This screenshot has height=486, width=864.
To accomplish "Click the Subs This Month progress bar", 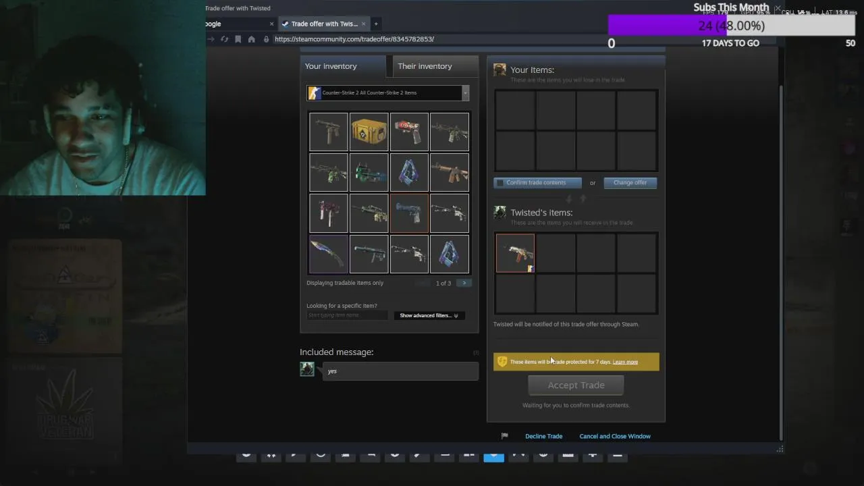I will 732,26.
